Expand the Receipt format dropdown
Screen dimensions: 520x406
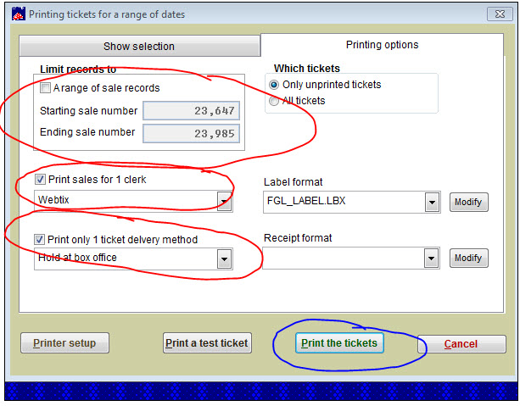click(x=432, y=259)
